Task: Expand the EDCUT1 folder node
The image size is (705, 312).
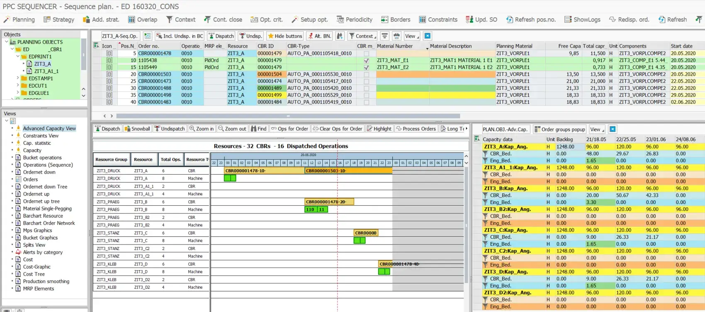Action: (17, 86)
